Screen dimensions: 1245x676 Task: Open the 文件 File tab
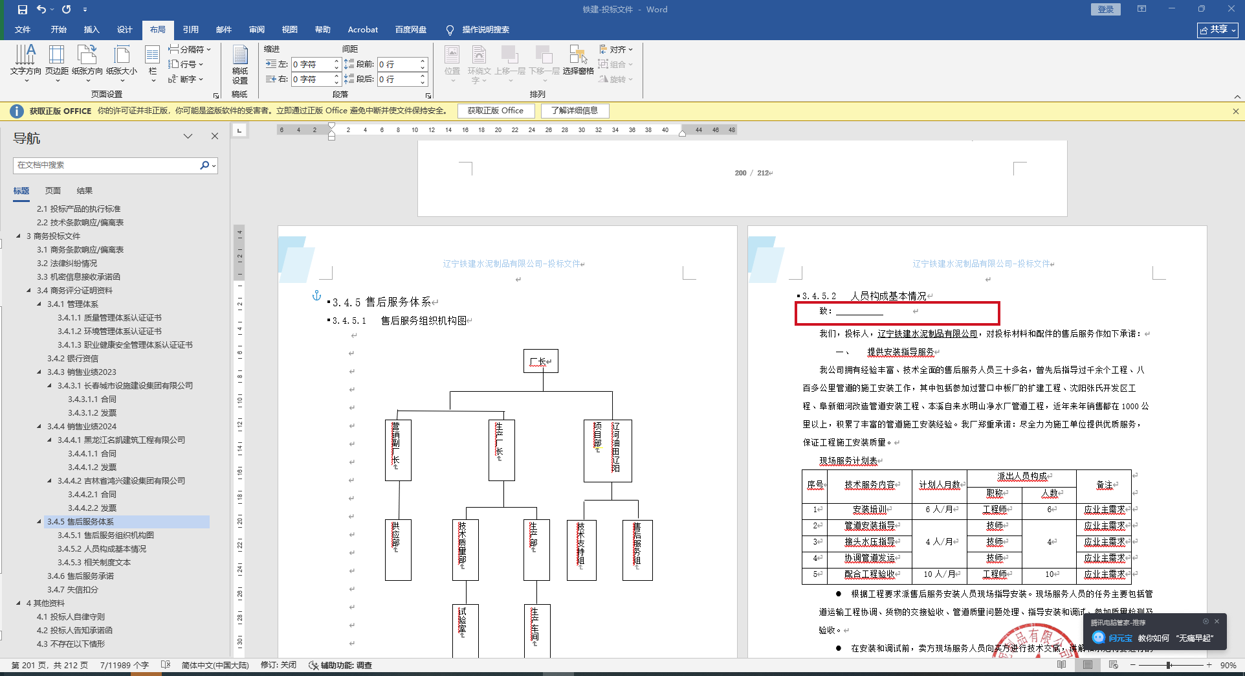point(23,30)
